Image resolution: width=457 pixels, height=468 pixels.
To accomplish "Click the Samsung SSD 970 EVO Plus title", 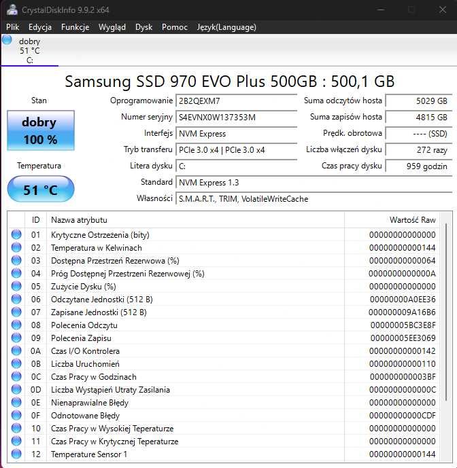I will pos(230,82).
